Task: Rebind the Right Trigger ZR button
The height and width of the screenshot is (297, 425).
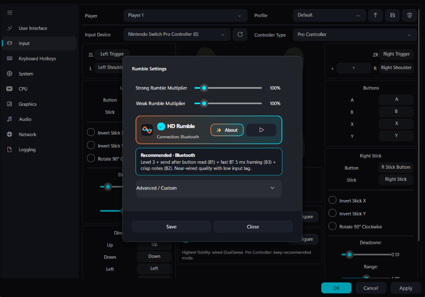Action: click(396, 54)
